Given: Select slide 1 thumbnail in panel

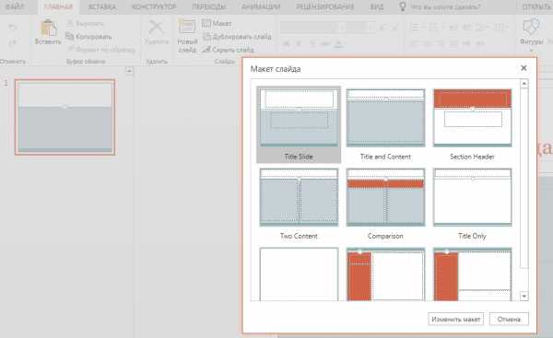Looking at the screenshot, I should [x=65, y=117].
